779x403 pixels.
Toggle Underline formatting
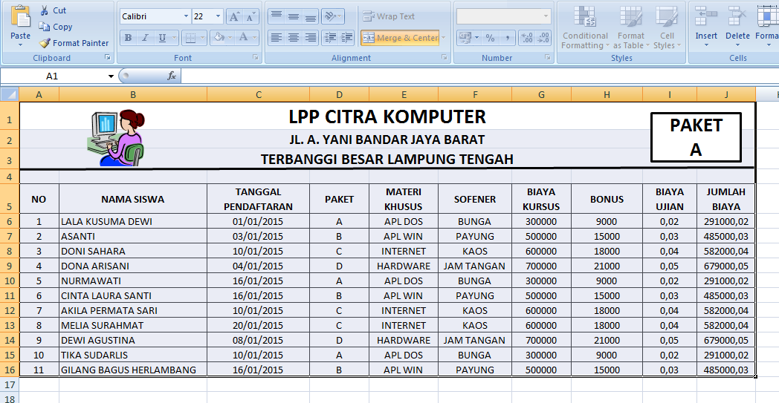pos(161,38)
